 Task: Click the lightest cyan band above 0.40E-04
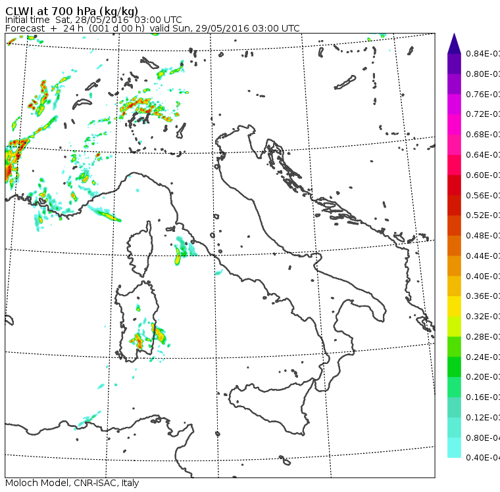(x=454, y=447)
